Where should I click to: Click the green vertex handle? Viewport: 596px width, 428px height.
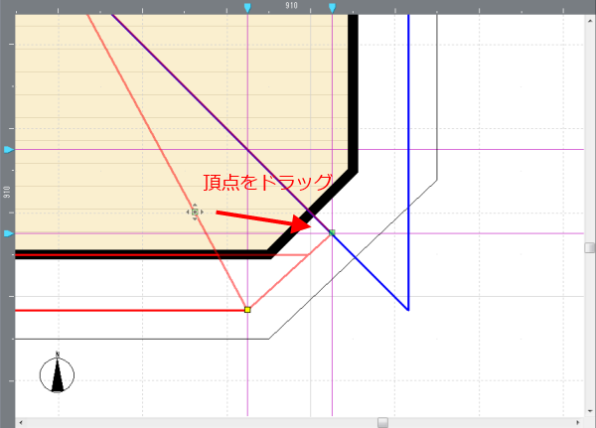coord(332,233)
